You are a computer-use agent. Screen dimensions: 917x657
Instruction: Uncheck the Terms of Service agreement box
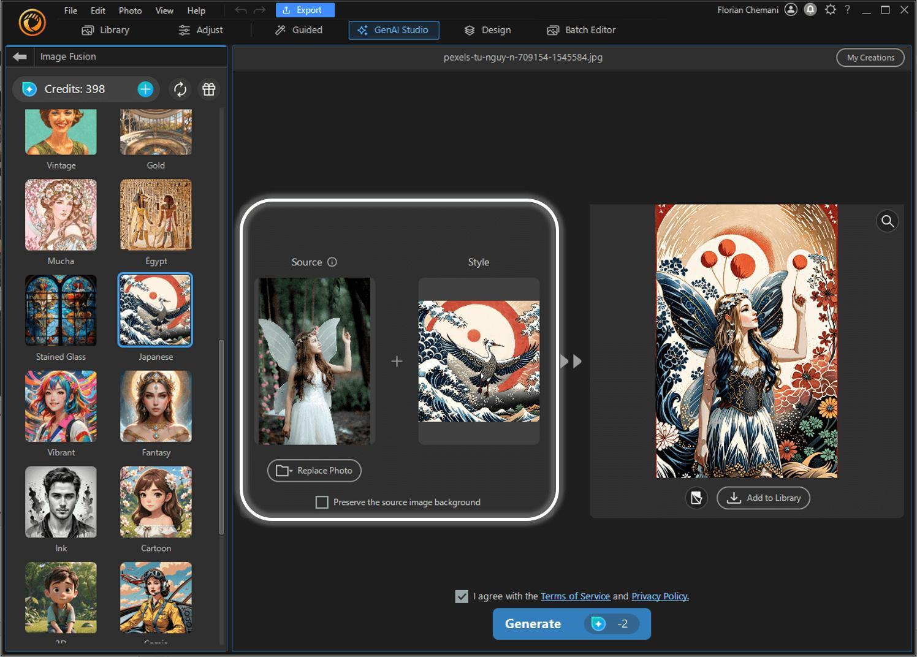(x=461, y=596)
